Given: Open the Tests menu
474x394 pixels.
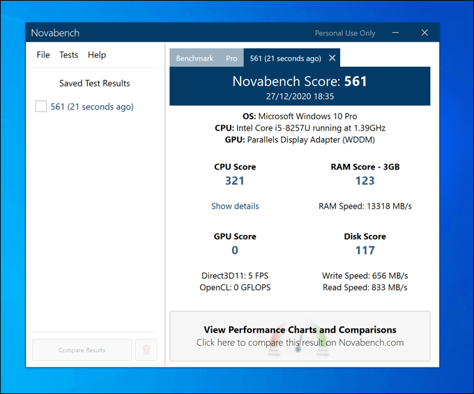Looking at the screenshot, I should (69, 55).
